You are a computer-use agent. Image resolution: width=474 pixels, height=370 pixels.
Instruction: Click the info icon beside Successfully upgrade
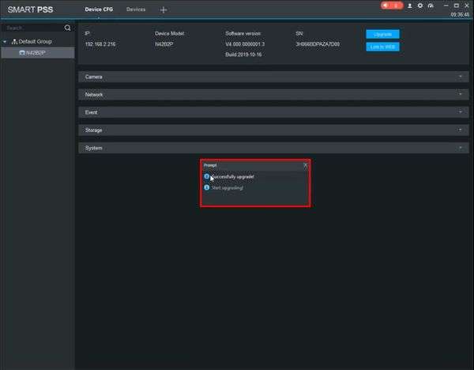point(206,176)
